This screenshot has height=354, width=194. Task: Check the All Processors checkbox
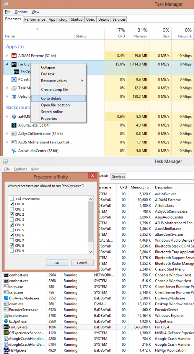(x=12, y=199)
